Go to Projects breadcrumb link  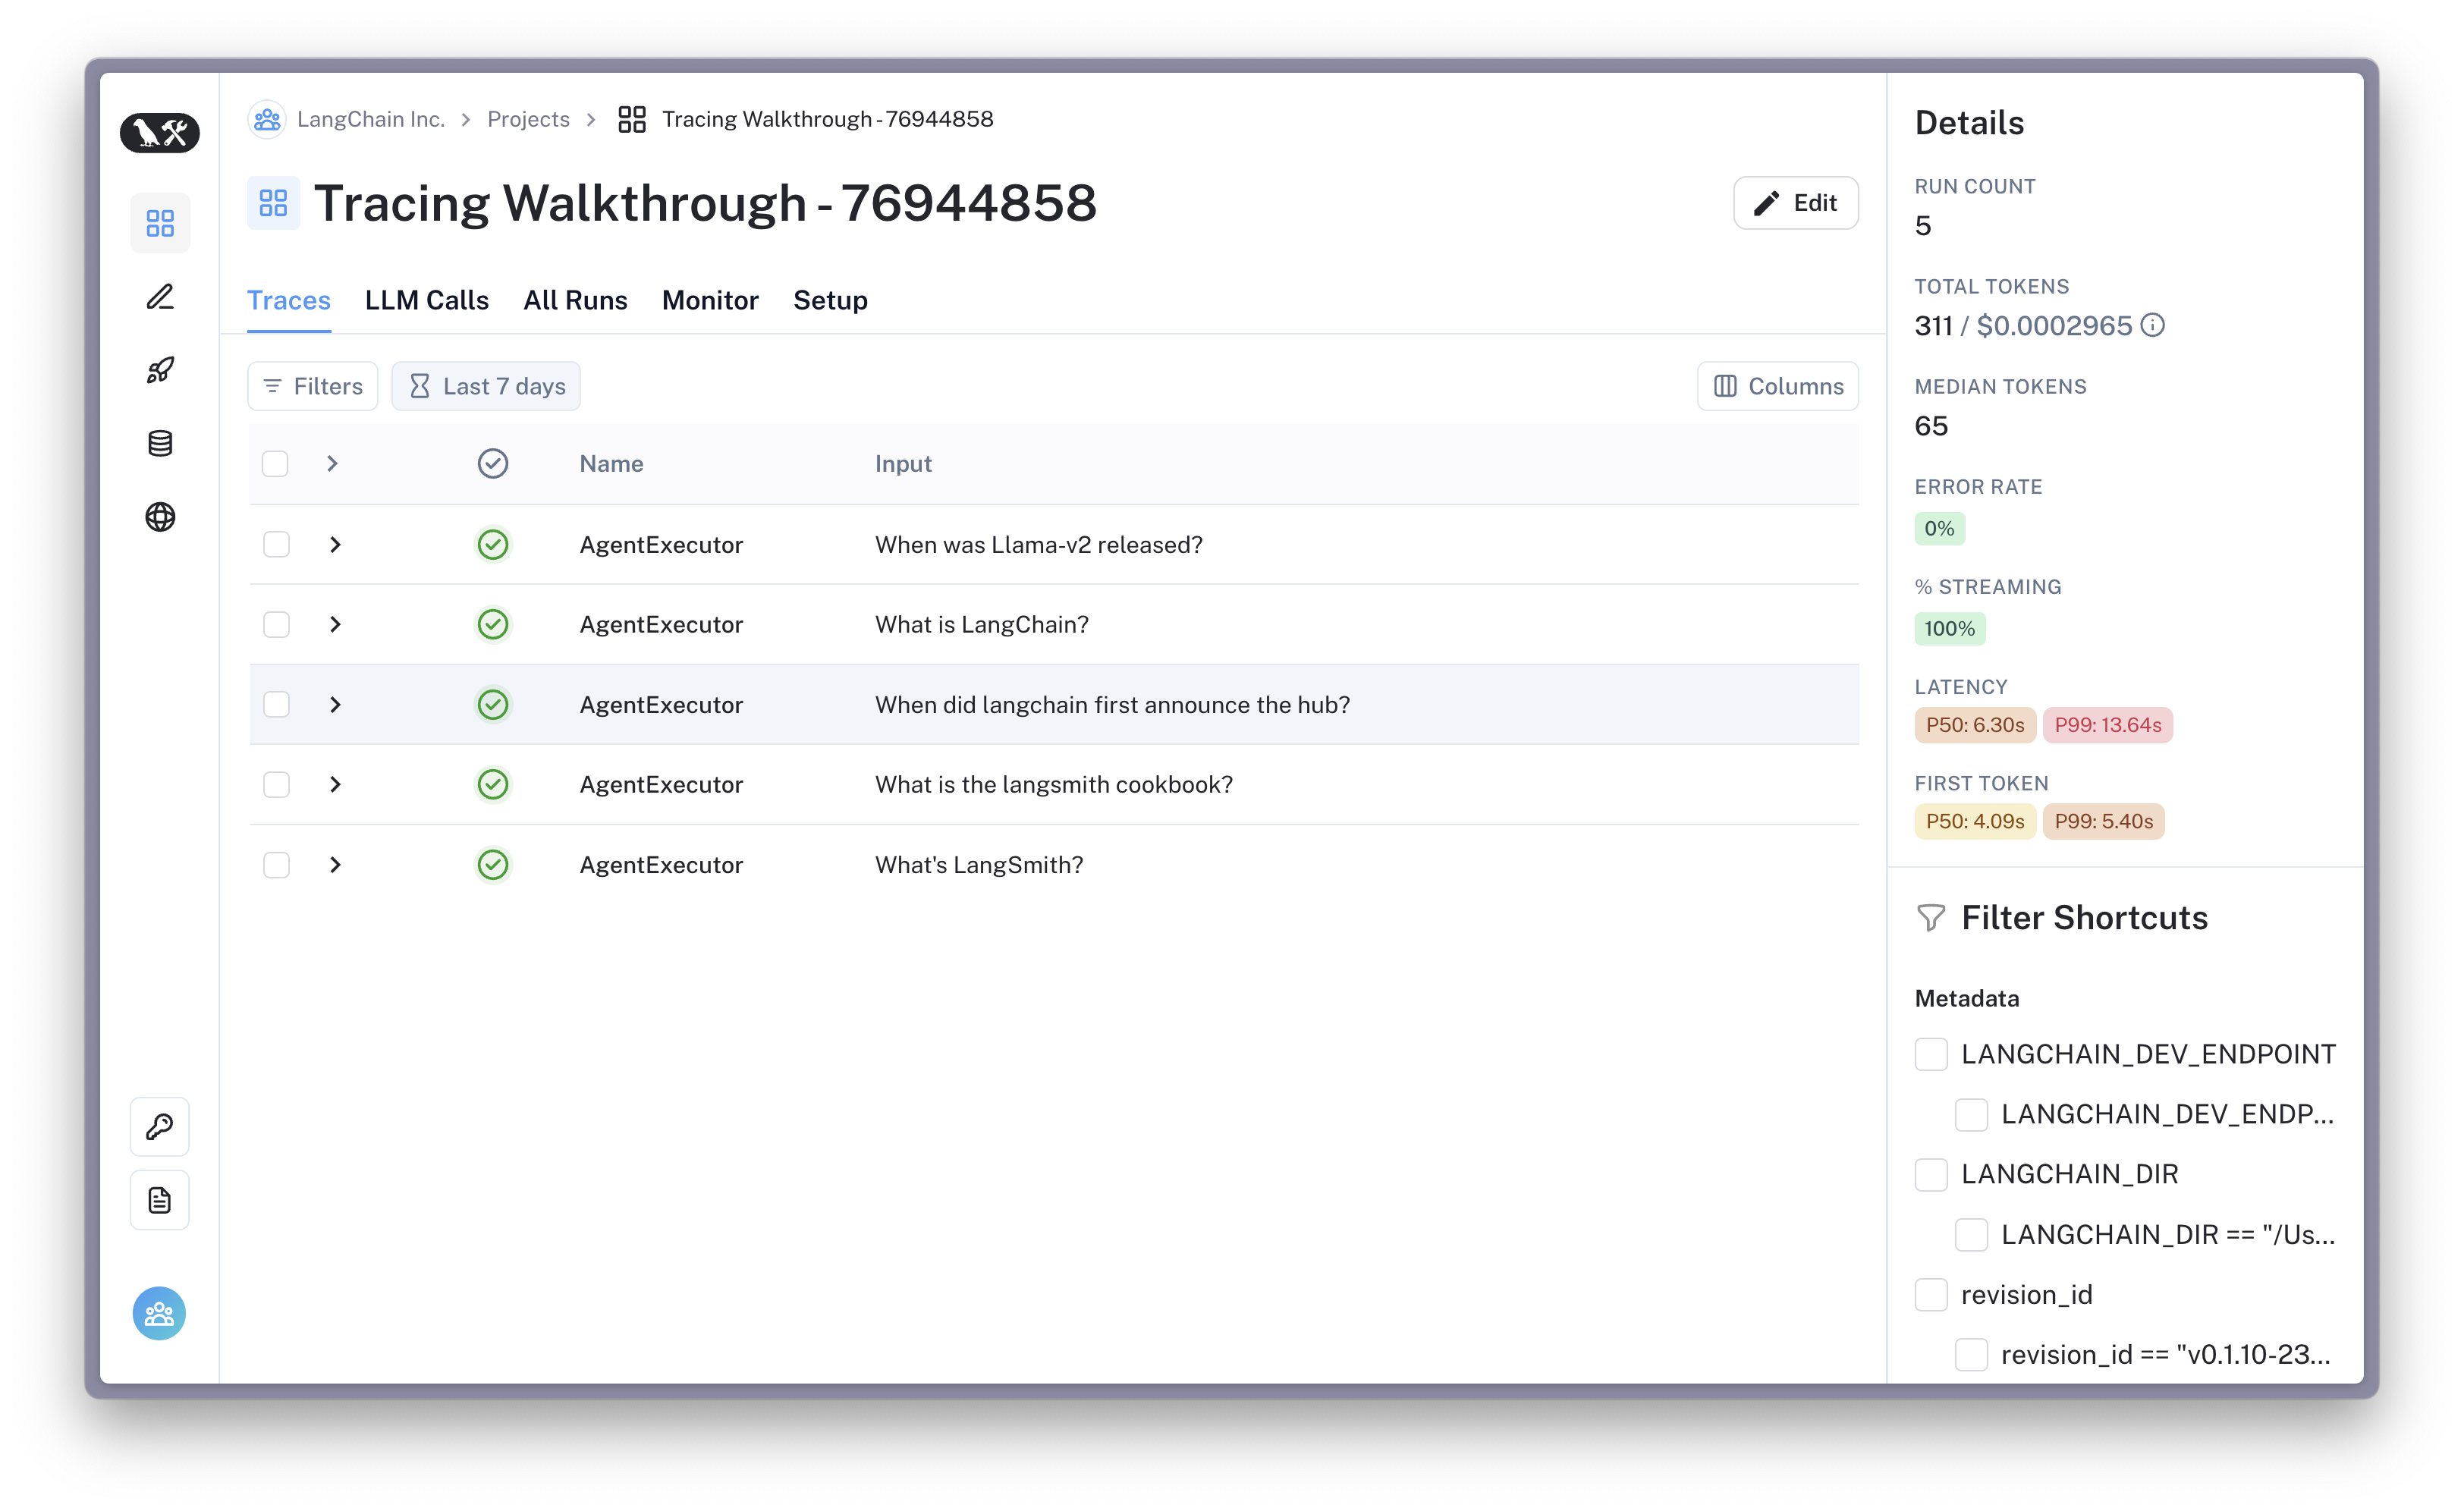tap(528, 120)
